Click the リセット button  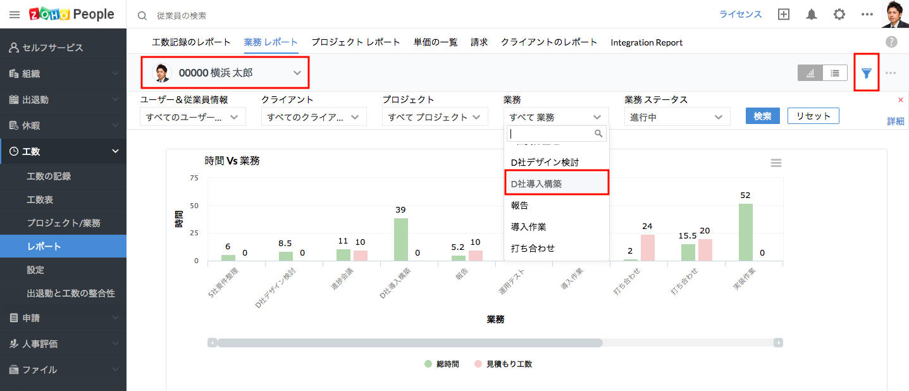coord(813,116)
